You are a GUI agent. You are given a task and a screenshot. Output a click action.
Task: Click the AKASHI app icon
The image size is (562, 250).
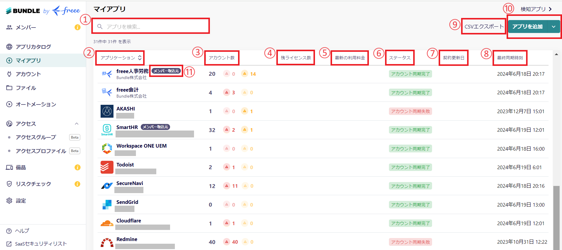tap(107, 111)
